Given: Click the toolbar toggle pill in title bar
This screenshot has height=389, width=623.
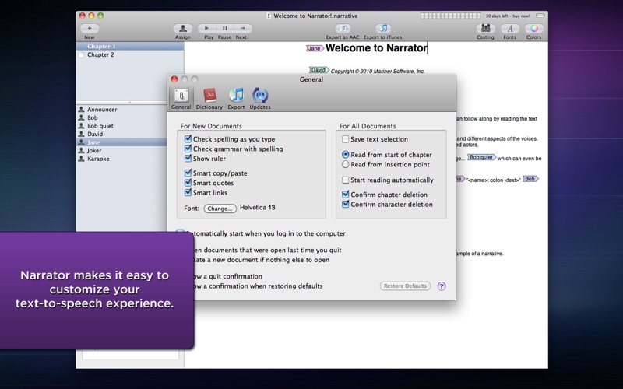Looking at the screenshot, I should [540, 16].
